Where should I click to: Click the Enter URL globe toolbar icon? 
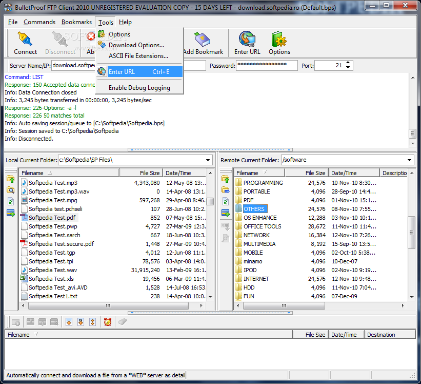(x=247, y=39)
